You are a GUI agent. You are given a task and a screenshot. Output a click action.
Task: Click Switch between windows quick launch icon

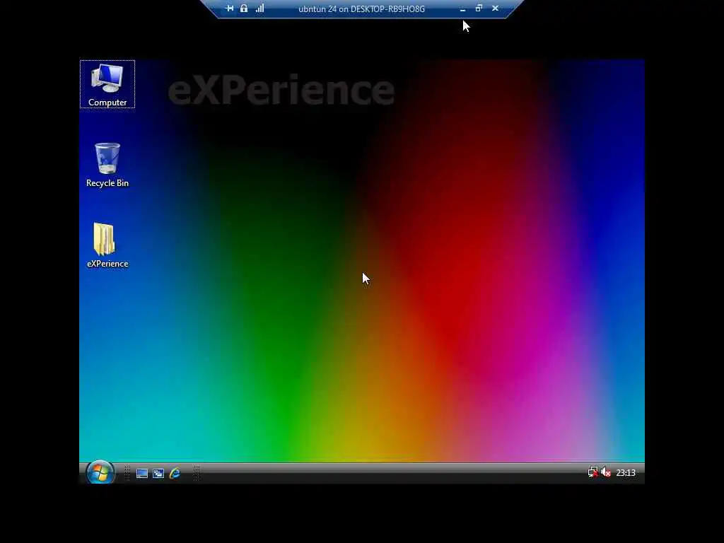(158, 473)
